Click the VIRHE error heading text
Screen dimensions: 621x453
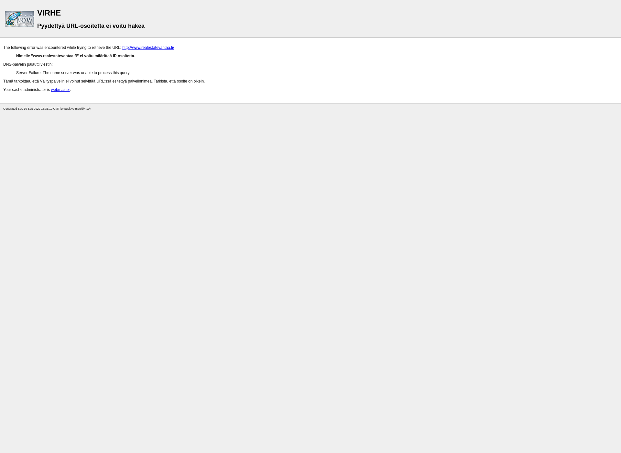[49, 13]
